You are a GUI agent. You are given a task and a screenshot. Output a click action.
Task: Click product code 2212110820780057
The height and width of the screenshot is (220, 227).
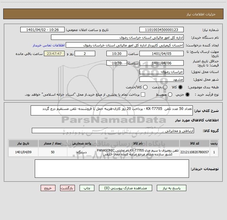click(x=195, y=152)
